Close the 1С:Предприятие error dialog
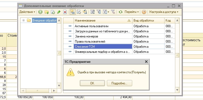The width and height of the screenshot is (203, 100). pyautogui.click(x=146, y=62)
